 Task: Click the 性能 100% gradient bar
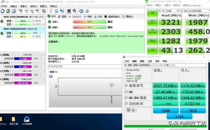(90, 22)
